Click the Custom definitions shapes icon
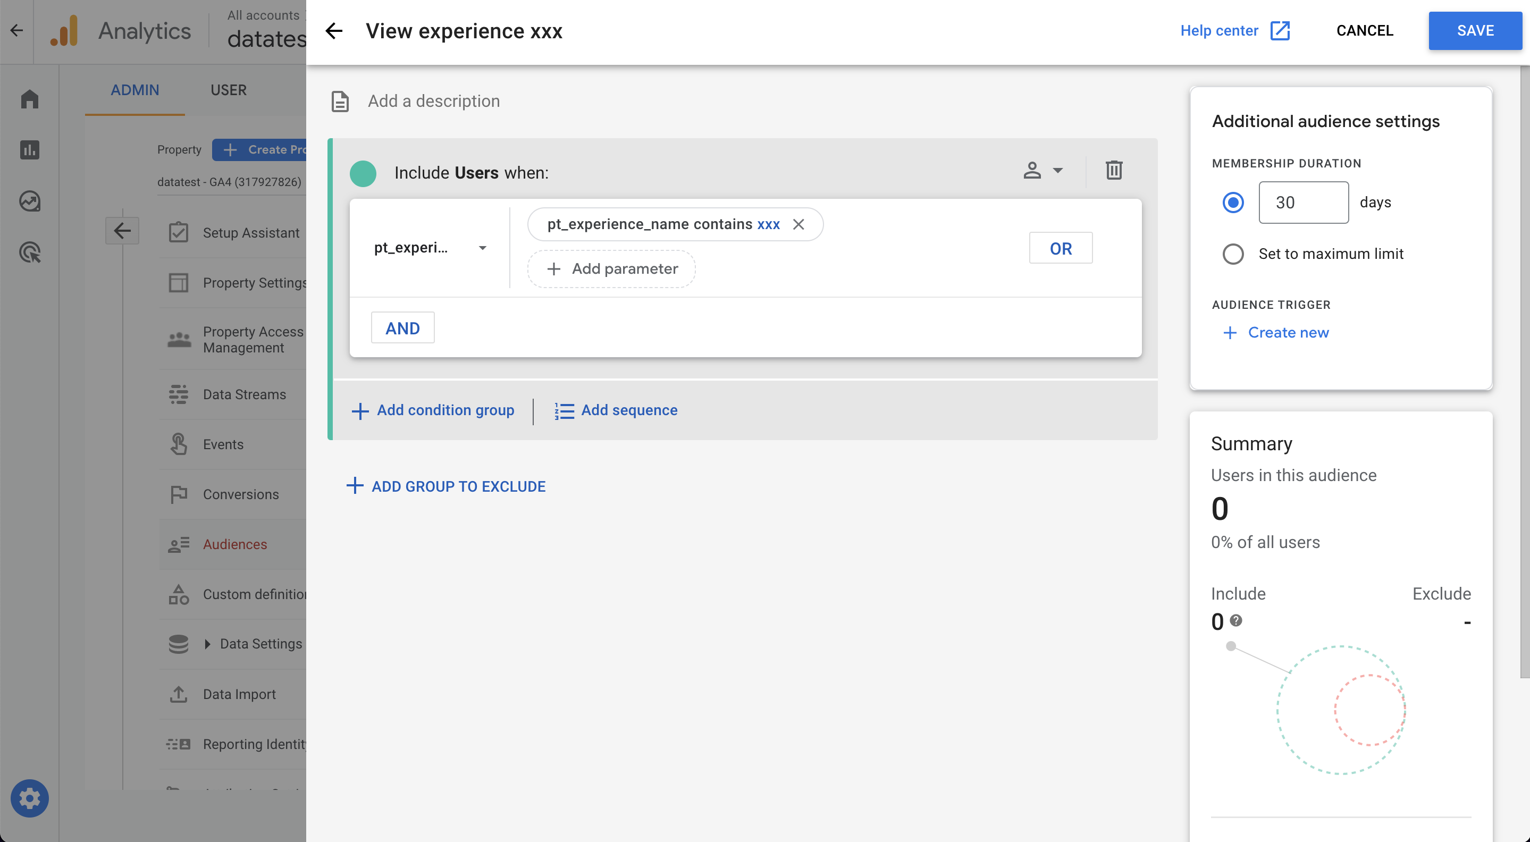1530x842 pixels. (x=178, y=594)
